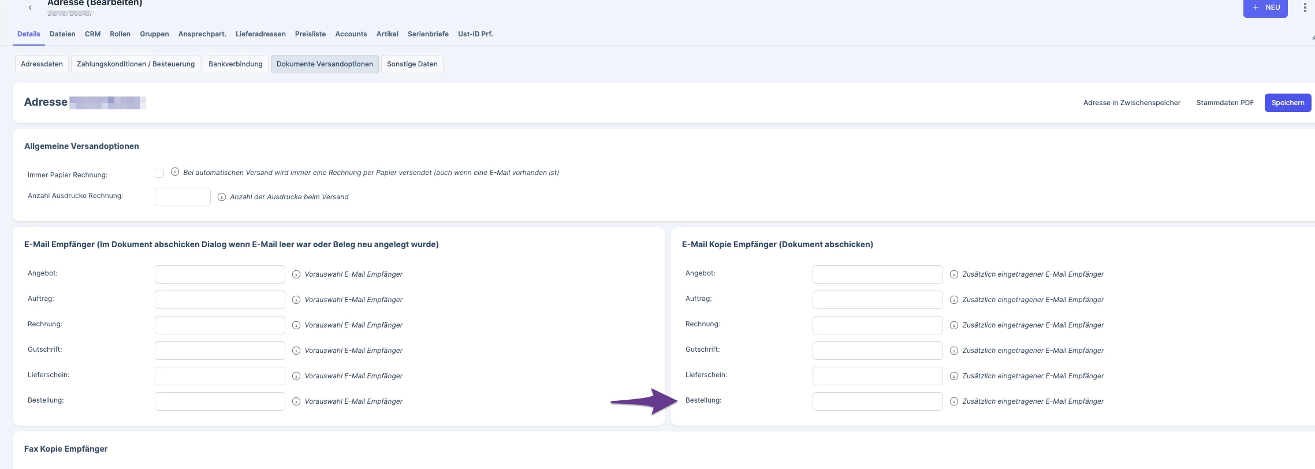Select the Adressdaten section button

coord(42,64)
